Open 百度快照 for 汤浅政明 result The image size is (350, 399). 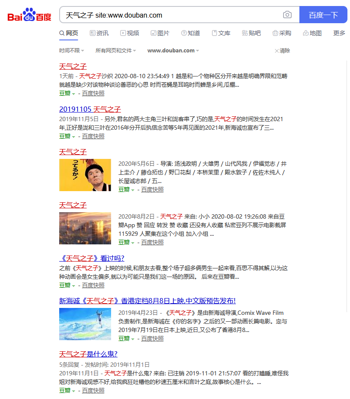point(152,189)
